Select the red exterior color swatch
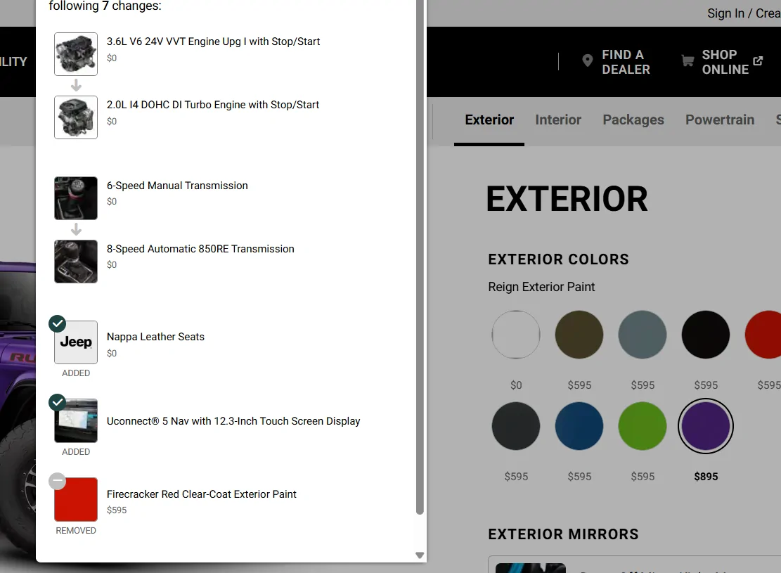 (x=763, y=335)
